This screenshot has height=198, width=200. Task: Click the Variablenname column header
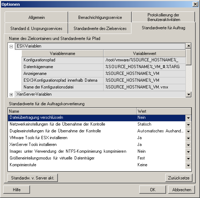pyautogui.click(x=62, y=54)
